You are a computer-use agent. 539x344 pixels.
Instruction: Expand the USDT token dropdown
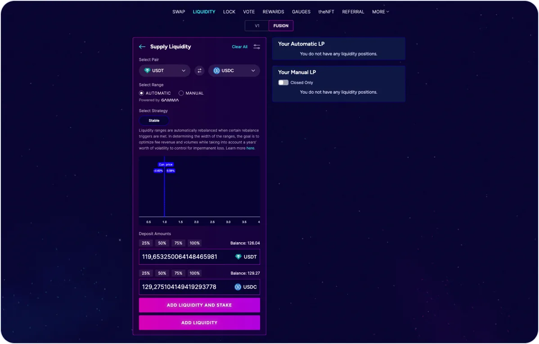tap(165, 71)
